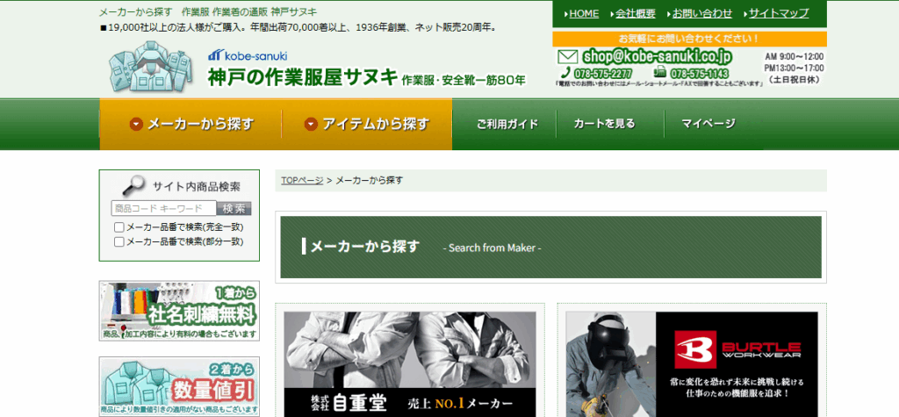Click arrow icon beside メーカーから探す

pyautogui.click(x=136, y=124)
